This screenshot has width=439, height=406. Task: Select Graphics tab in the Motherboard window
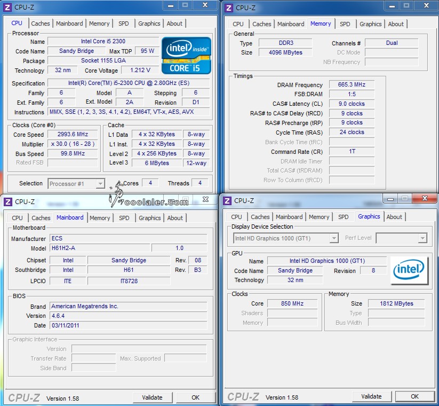150,218
